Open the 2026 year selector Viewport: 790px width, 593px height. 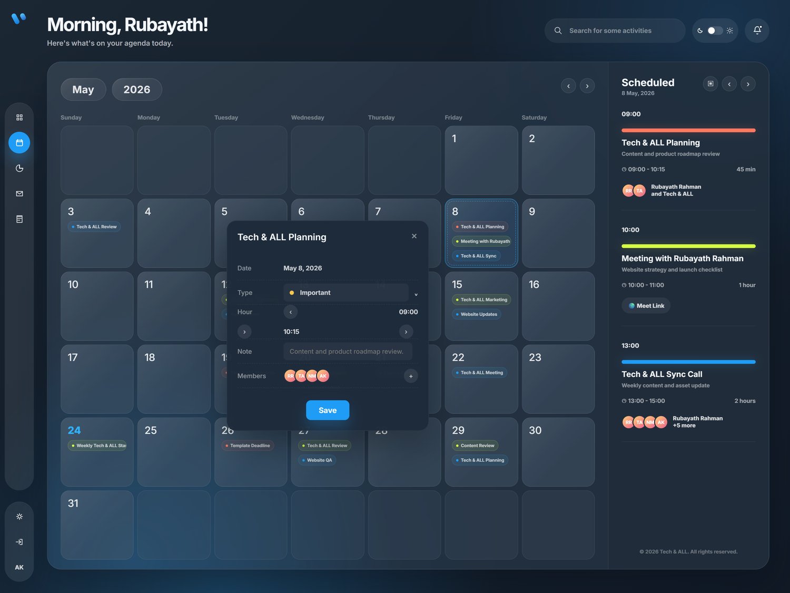pyautogui.click(x=137, y=90)
